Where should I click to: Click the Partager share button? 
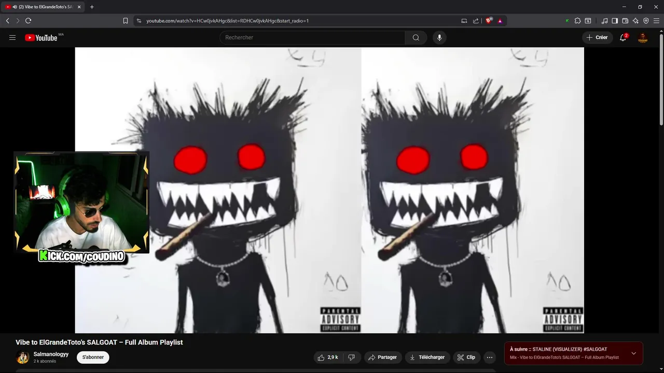pyautogui.click(x=382, y=357)
